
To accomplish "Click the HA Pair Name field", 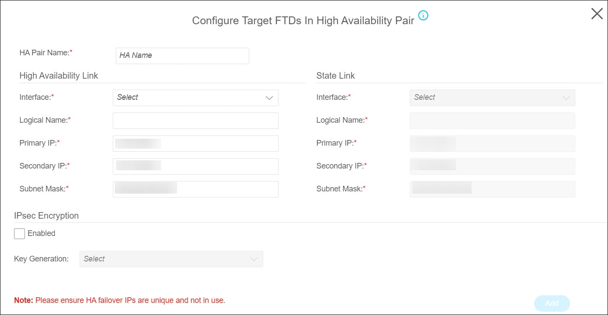I will tap(182, 56).
